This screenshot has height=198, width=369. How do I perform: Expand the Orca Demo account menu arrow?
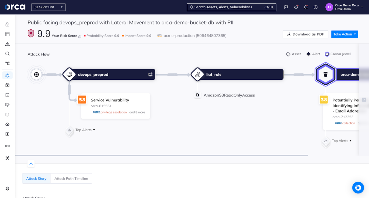coord(362,7)
